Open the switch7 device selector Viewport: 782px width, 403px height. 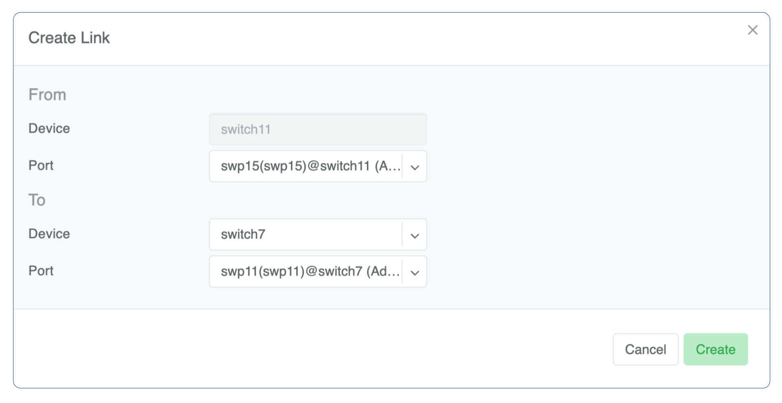pos(305,235)
